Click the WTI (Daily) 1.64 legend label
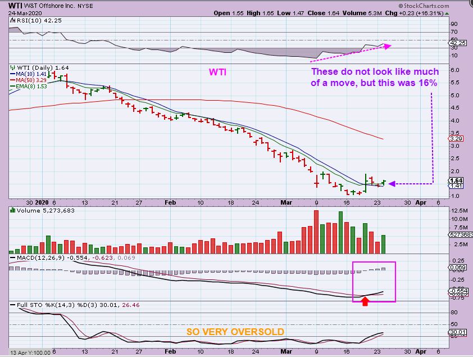Viewport: 473px width, 357px height. 43,67
